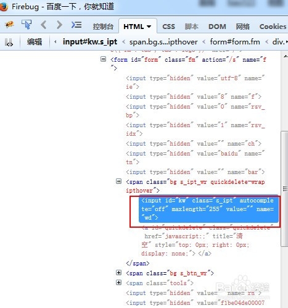Screen dimensions: 288x308
Task: Open the 脚本 script tab
Action: (x=191, y=27)
